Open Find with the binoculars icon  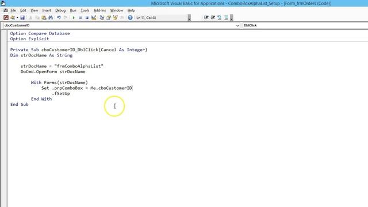[51, 18]
